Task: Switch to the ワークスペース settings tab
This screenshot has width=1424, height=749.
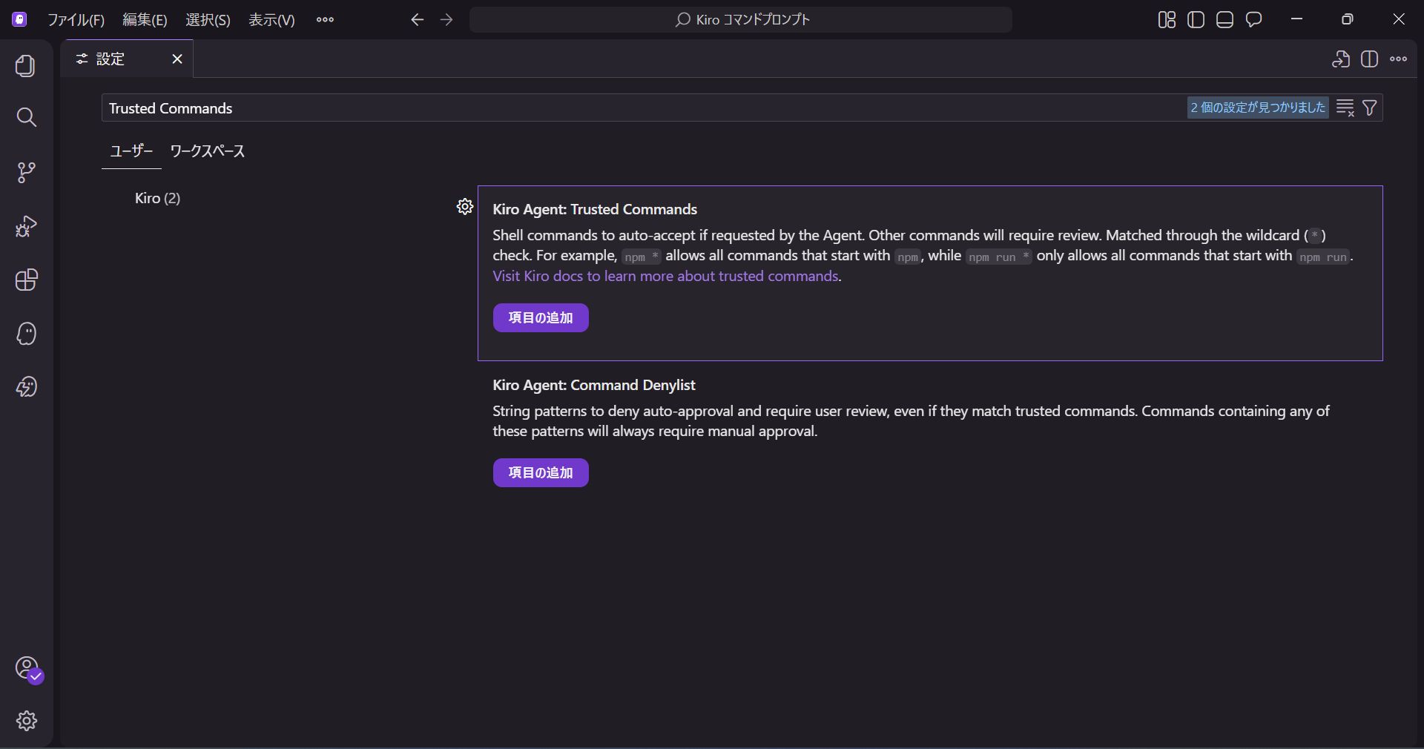Action: pos(207,151)
